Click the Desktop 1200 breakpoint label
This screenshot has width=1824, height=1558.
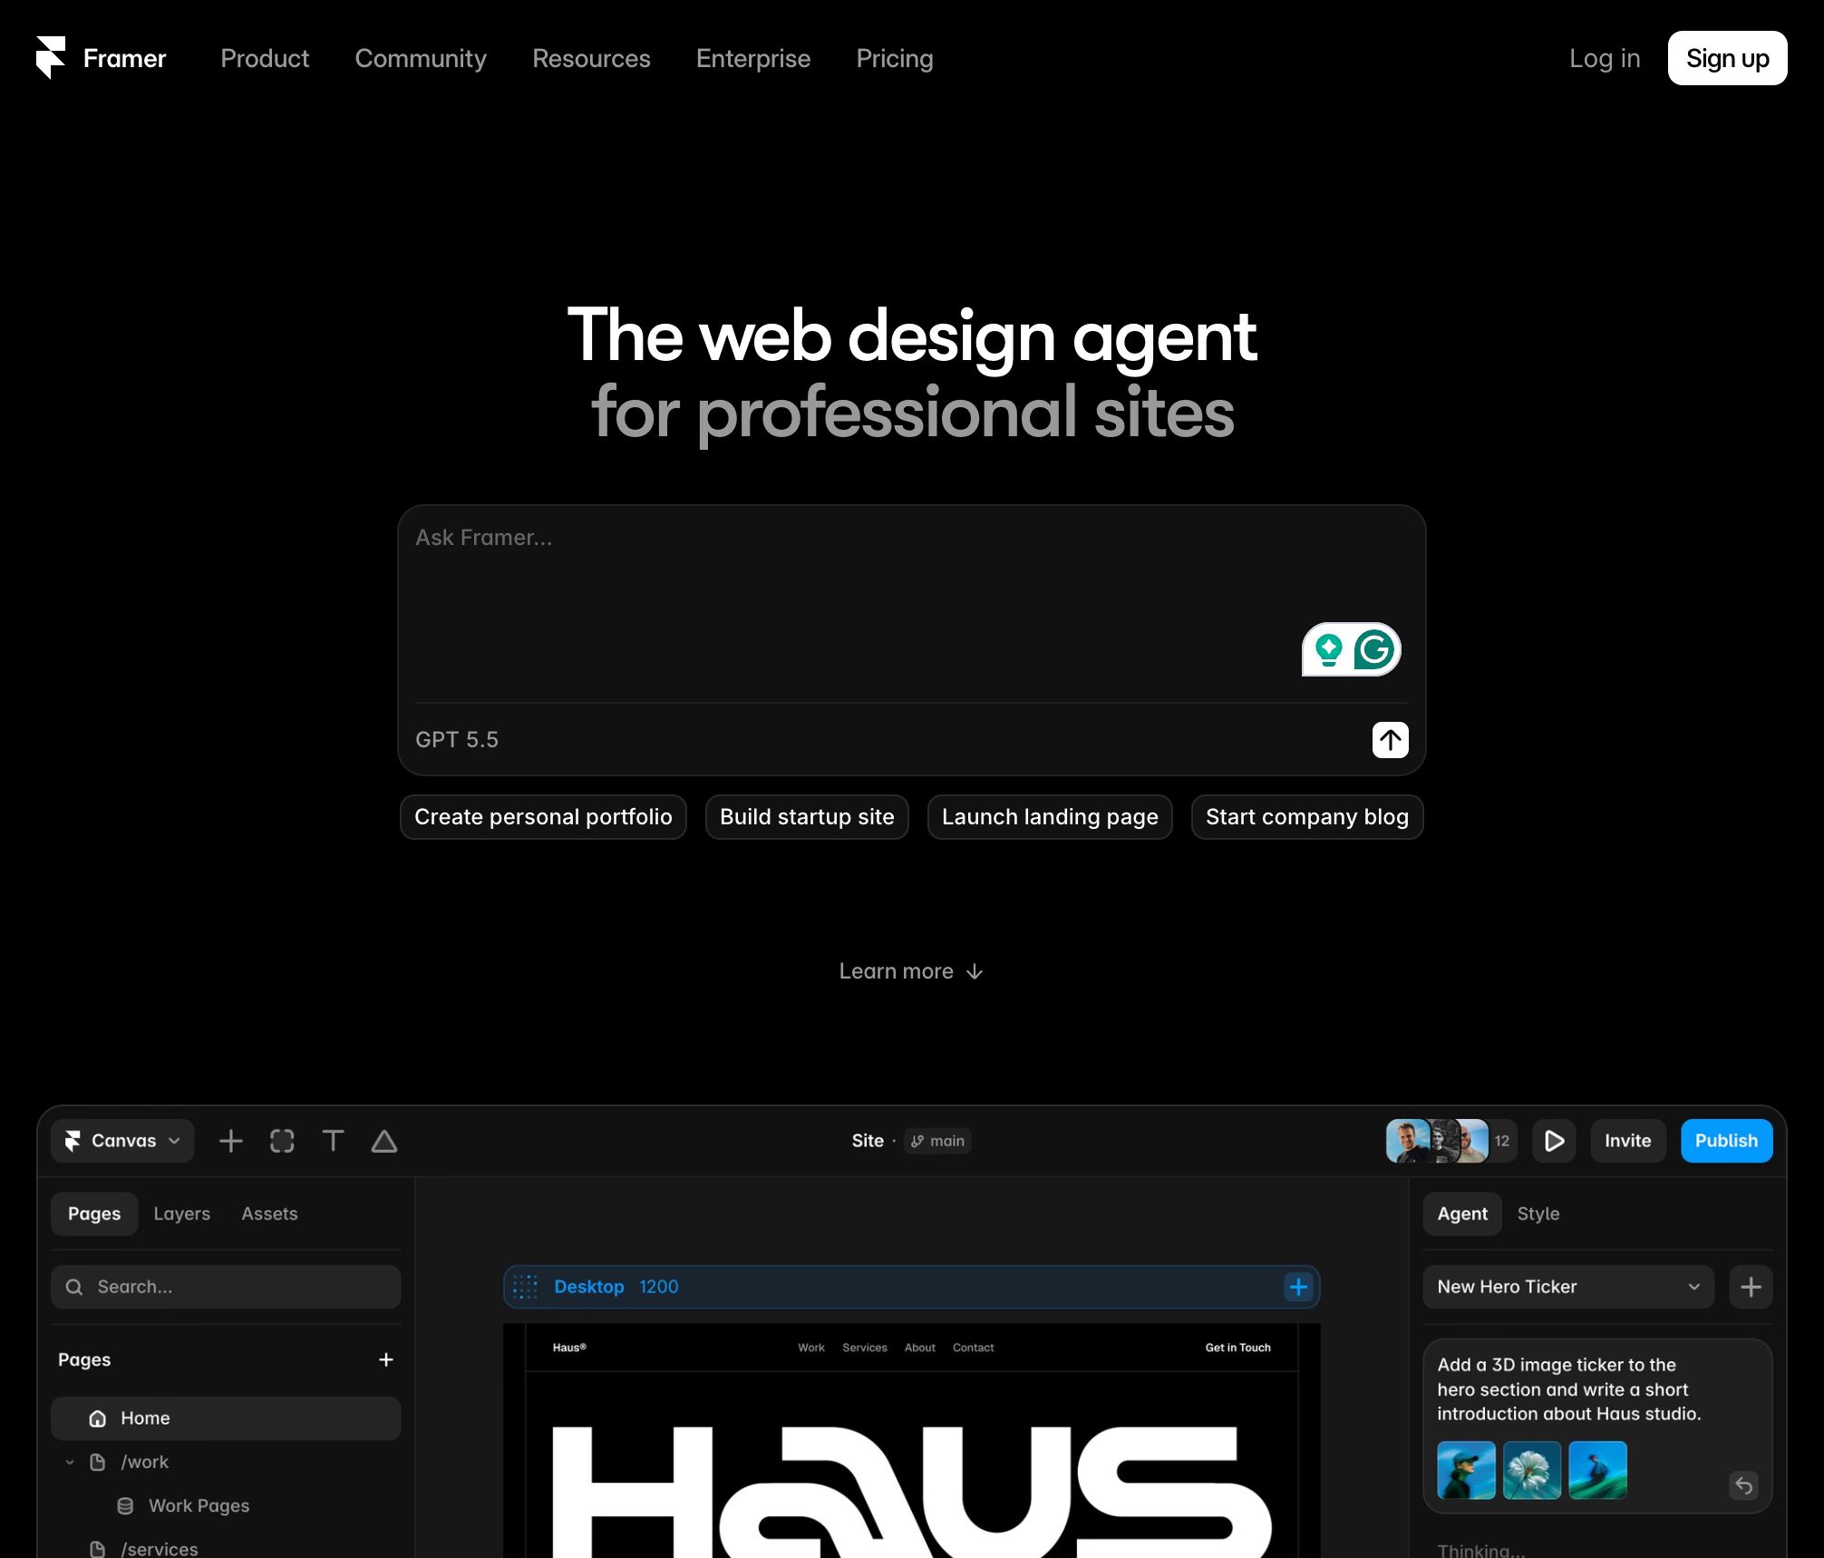(616, 1287)
